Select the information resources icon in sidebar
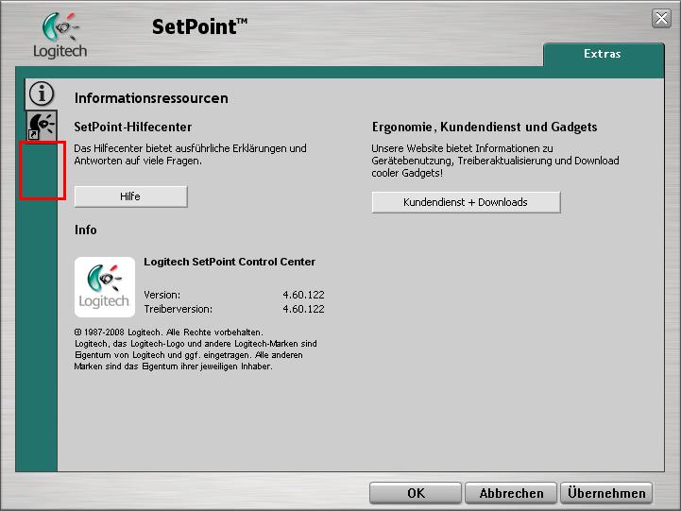This screenshot has width=681, height=511. 42,94
